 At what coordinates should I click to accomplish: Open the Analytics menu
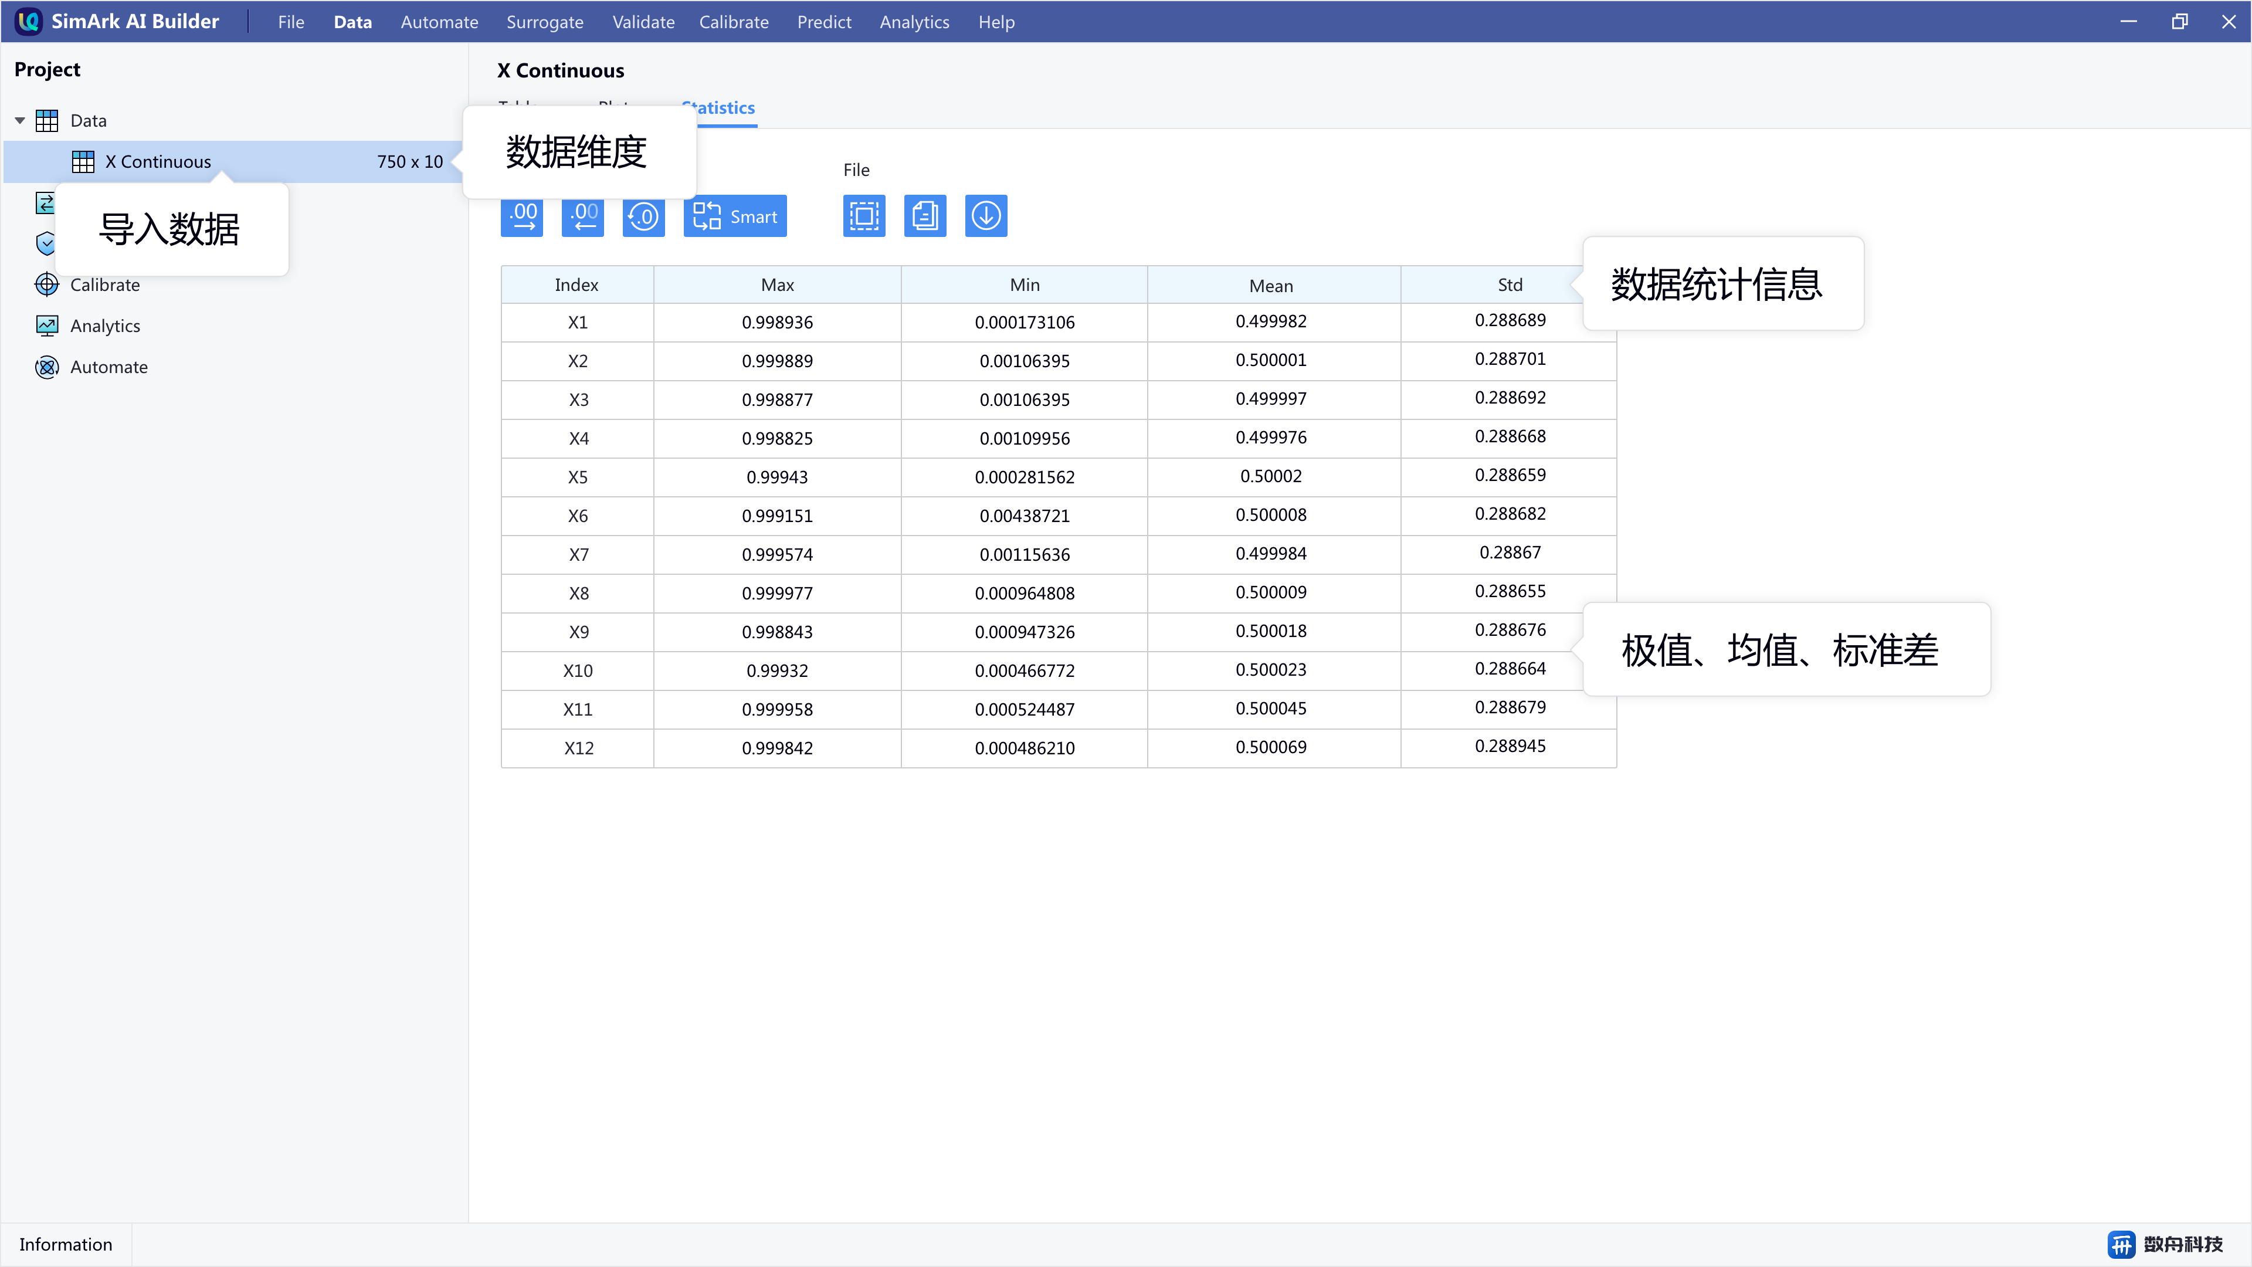(914, 22)
